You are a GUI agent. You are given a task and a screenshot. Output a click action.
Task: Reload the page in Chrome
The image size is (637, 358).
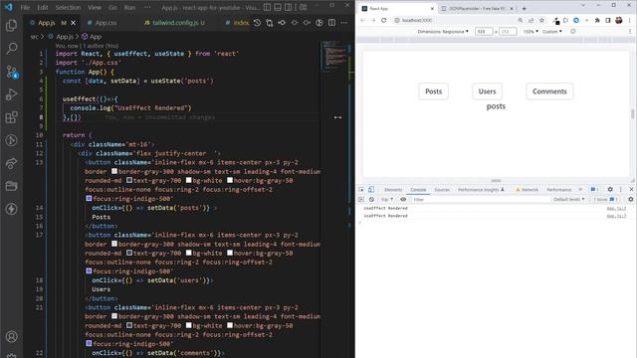[384, 20]
